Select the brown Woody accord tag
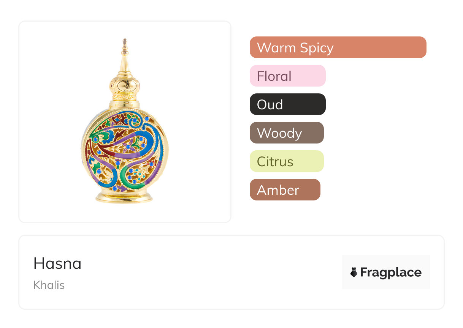463x328 pixels. 287,133
